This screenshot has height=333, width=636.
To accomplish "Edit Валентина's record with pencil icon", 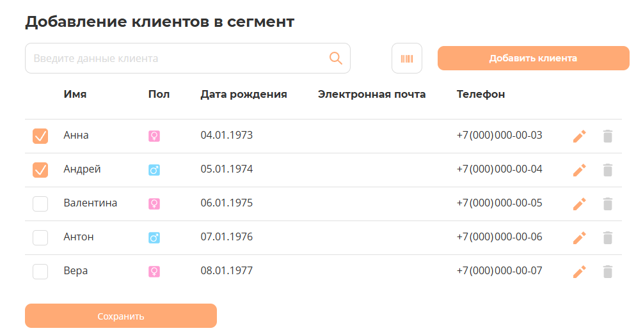I will (579, 204).
